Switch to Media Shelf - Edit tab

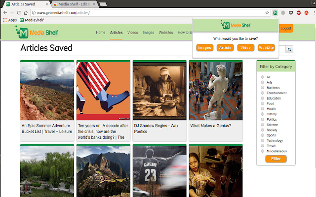pyautogui.click(x=75, y=4)
